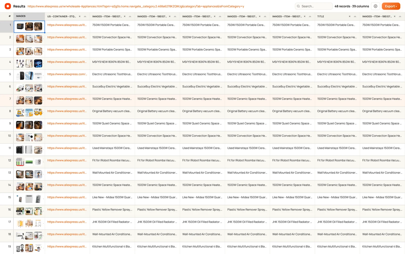The height and width of the screenshot is (254, 405).
Task: Click TITLE cell 'Electric Ultrasonic Toothbrus...'
Action: tap(337, 74)
